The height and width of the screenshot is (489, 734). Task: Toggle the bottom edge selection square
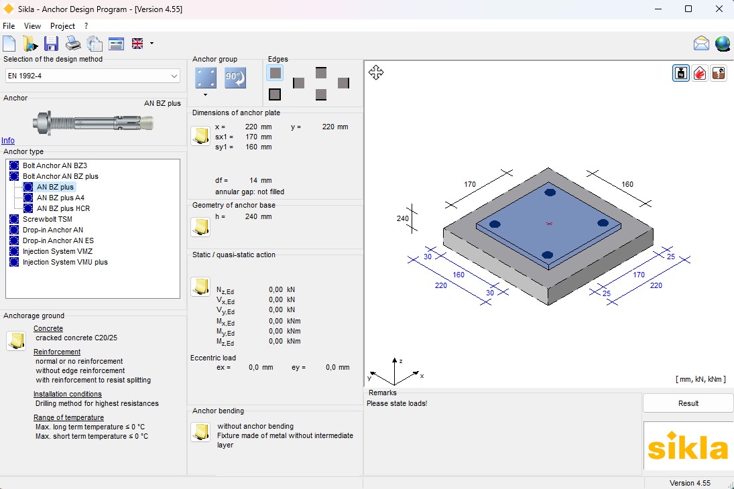(x=320, y=94)
